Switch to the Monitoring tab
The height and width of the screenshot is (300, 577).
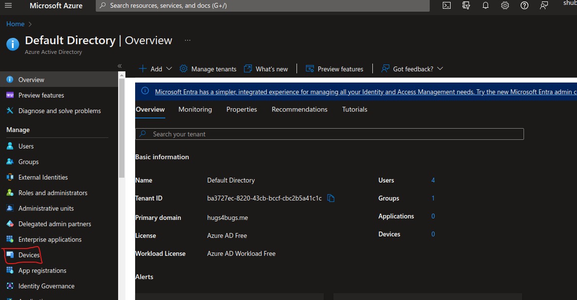(195, 109)
